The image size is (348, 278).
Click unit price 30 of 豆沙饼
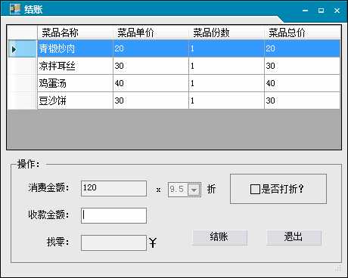point(151,100)
